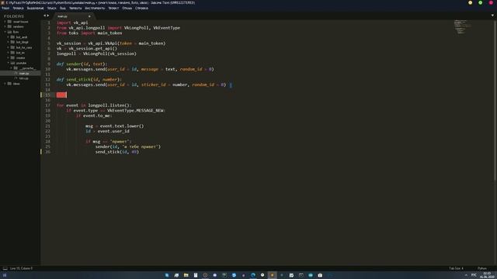Image resolution: width=497 pixels, height=279 pixels.
Task: Click the Bots folder icon
Action: (9, 32)
